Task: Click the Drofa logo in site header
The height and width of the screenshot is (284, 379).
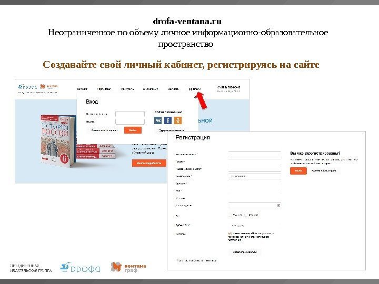Action: coord(27,87)
